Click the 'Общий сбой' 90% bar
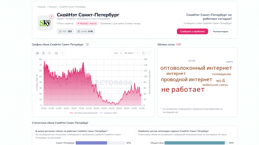This screenshot has width=259, height=145. (x=196, y=143)
